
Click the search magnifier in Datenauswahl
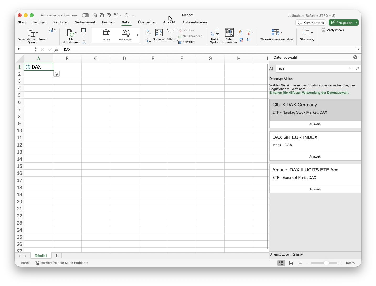point(357,69)
